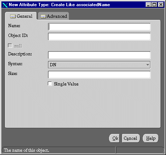Open the Syntax dropdown showing DN
Image resolution: width=166 pixels, height=155 pixels.
point(99,65)
